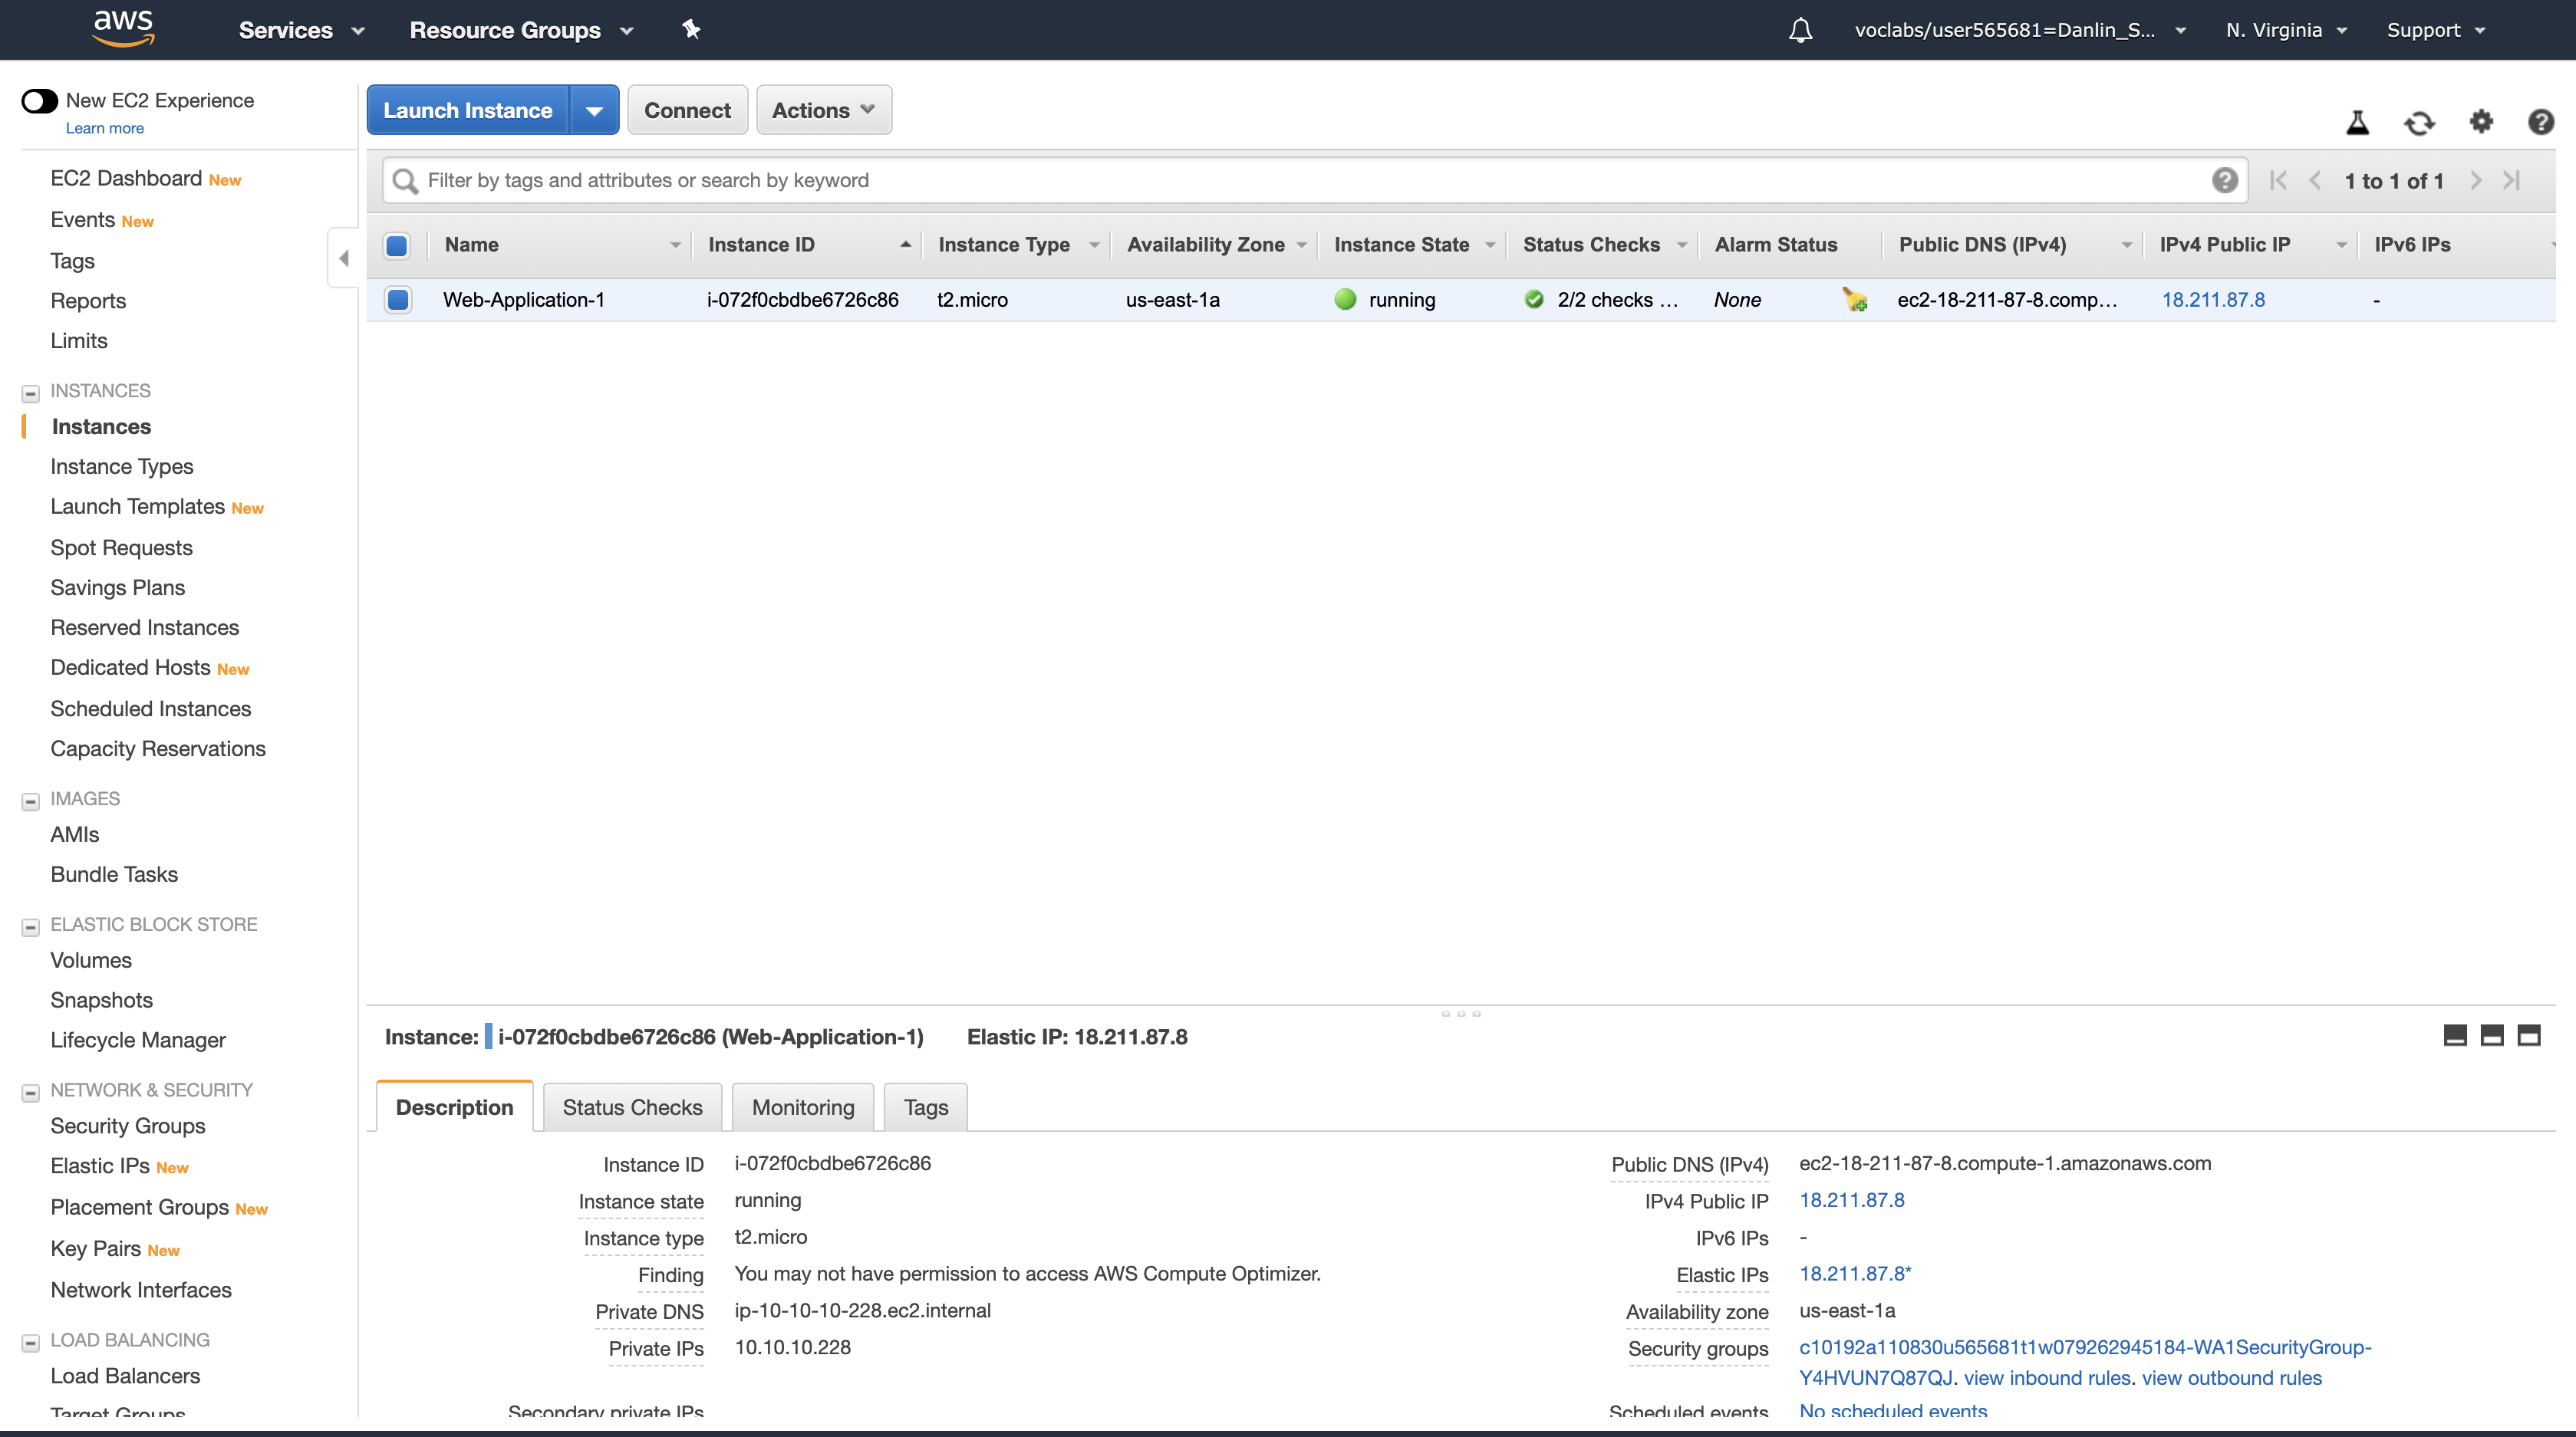Click the pin shortcut icon in header
The image size is (2576, 1437).
tap(691, 30)
